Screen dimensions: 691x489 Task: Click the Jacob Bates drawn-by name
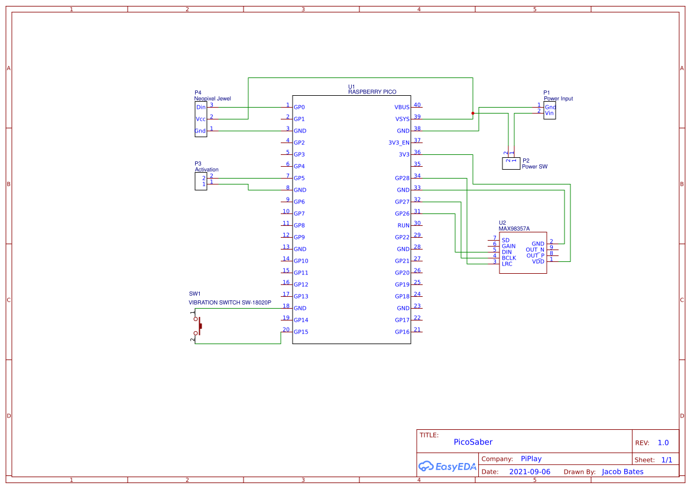click(x=622, y=471)
